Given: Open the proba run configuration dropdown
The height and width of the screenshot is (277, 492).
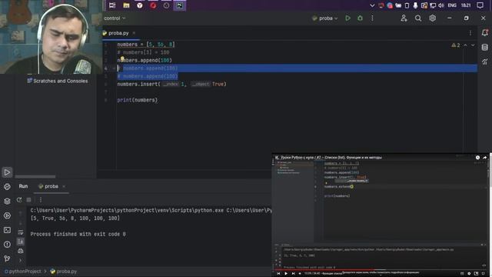Looking at the screenshot, I should [325, 18].
